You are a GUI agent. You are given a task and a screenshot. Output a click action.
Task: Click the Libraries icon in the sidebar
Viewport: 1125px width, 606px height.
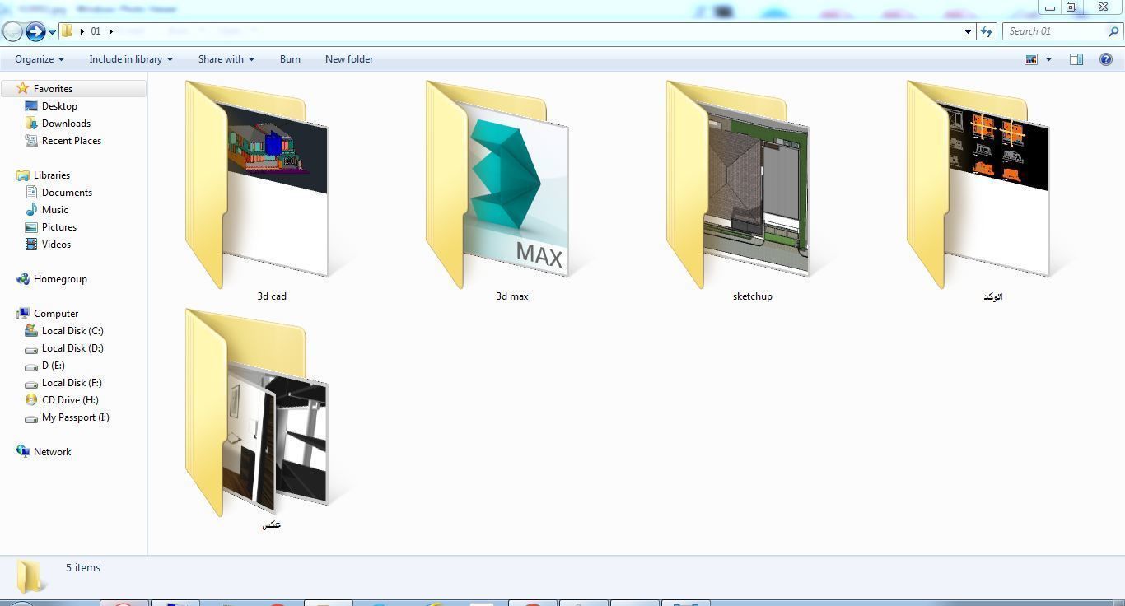[23, 175]
